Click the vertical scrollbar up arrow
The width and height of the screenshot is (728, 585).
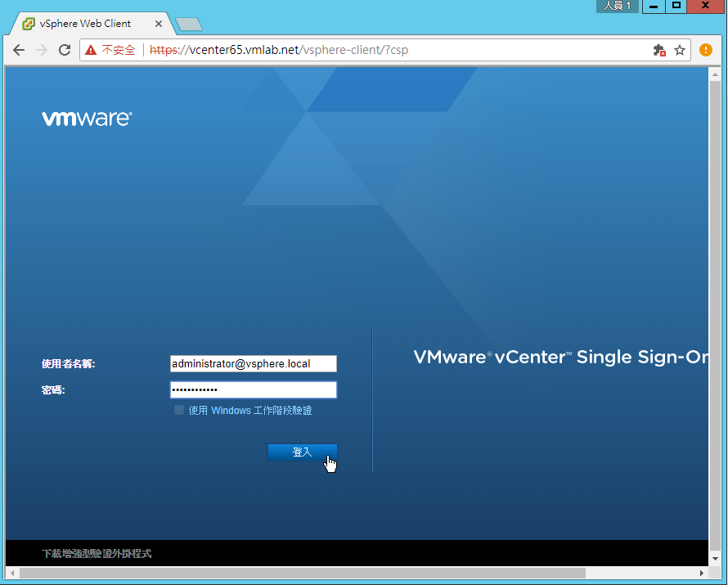[x=715, y=74]
